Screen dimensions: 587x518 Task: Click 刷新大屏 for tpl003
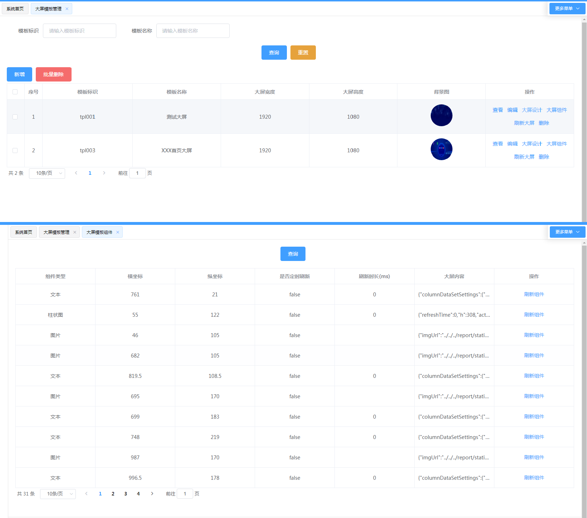coord(524,157)
